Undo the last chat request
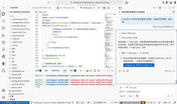This screenshot has height=104, width=177. point(124,71)
